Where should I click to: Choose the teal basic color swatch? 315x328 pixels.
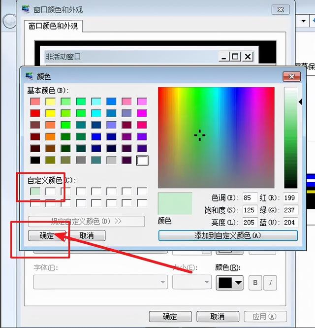tap(81, 125)
